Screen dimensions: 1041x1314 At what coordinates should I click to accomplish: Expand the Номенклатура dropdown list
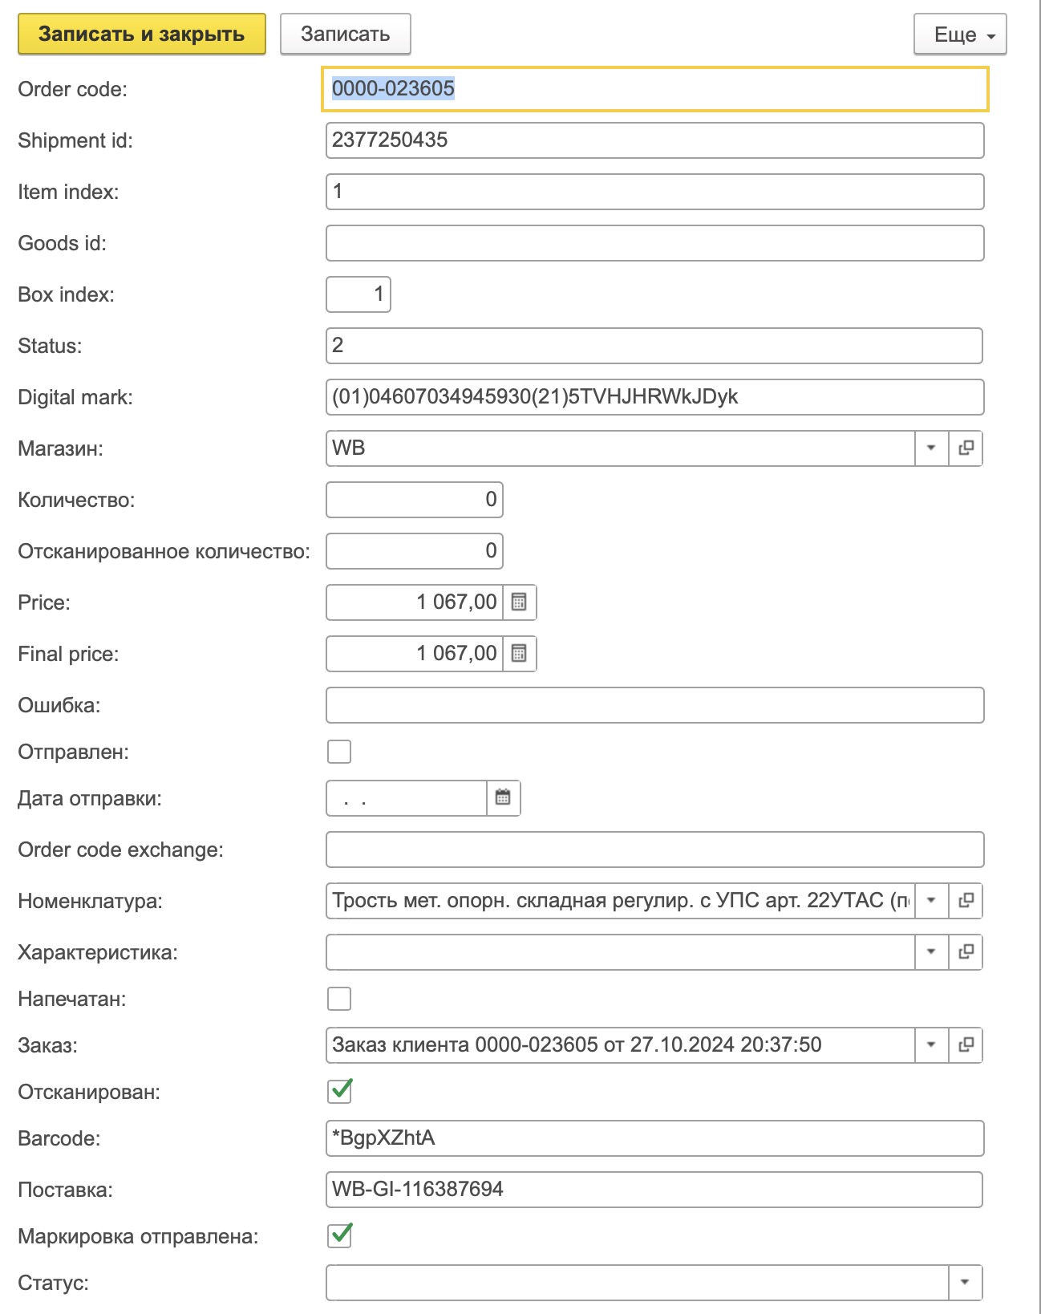(931, 901)
